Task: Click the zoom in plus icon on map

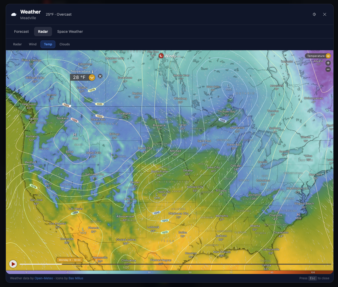Action: (328, 63)
